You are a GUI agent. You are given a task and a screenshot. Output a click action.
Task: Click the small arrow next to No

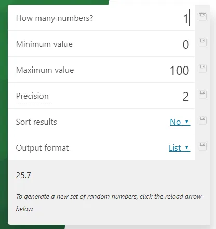187,122
